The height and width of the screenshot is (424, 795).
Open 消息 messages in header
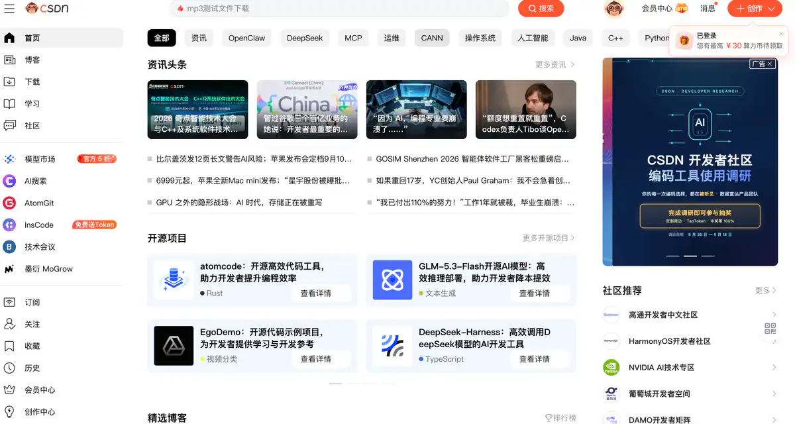[708, 9]
